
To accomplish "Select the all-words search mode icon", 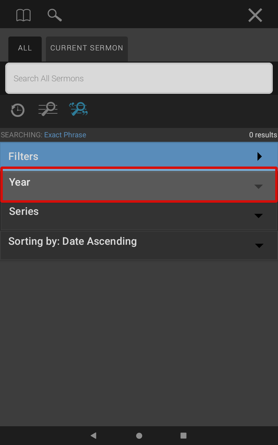I will click(48, 109).
